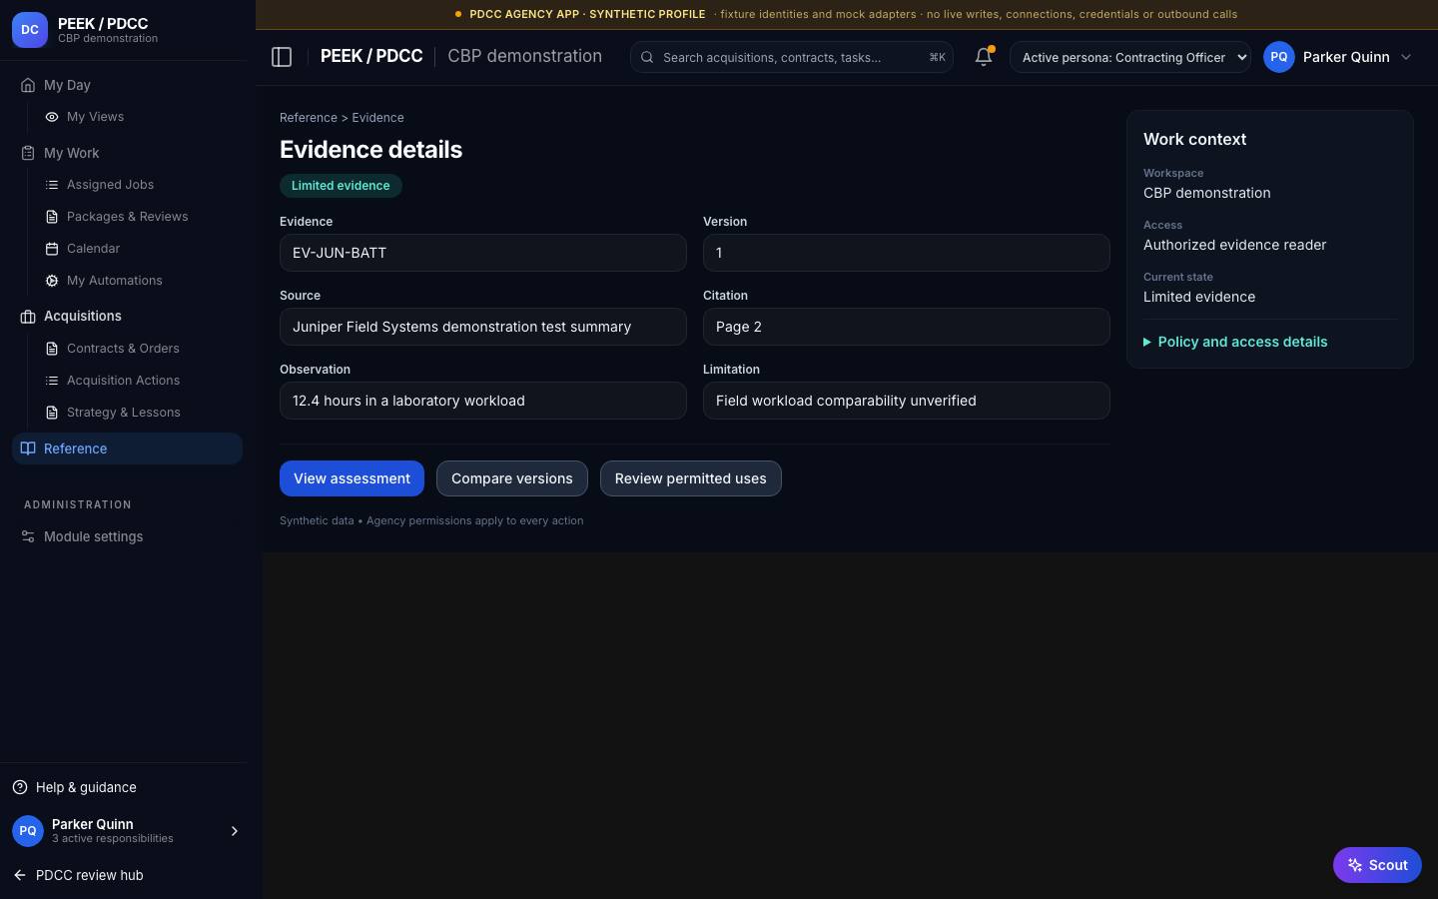
Task: Open Review permitted uses
Action: click(x=691, y=478)
